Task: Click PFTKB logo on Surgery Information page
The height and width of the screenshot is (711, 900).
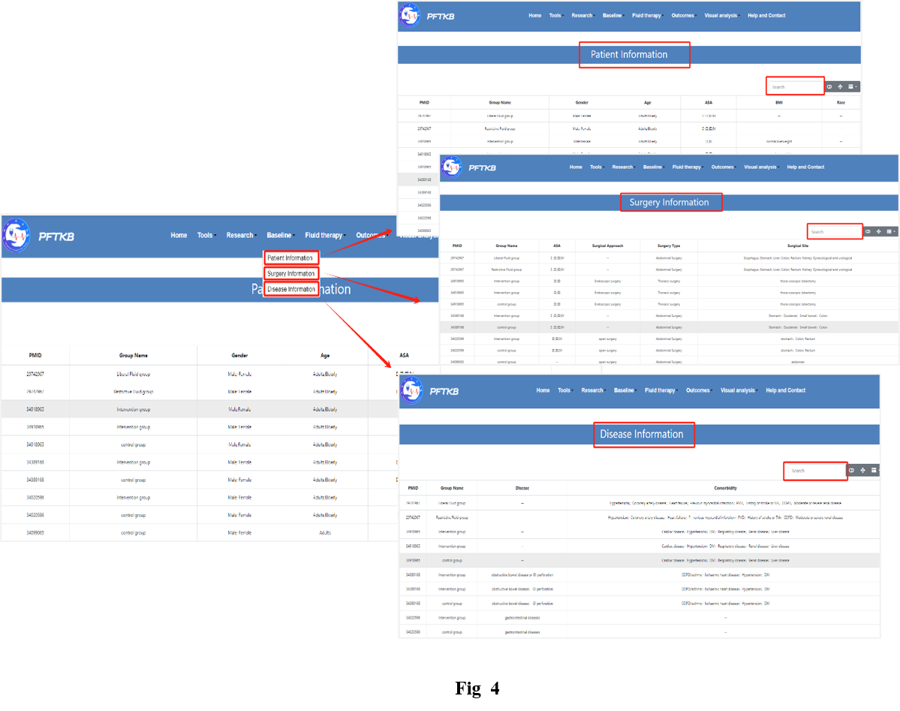Action: (x=451, y=167)
